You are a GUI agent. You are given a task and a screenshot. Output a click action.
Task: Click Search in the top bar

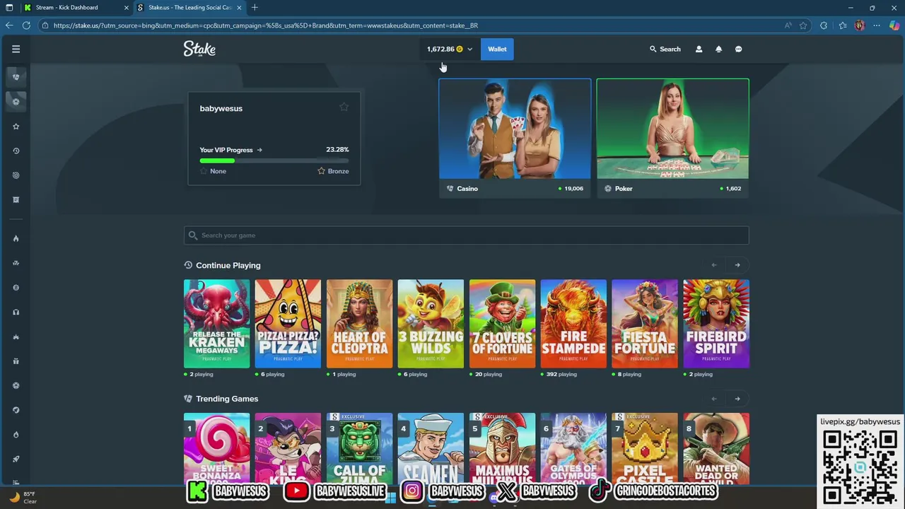665,49
